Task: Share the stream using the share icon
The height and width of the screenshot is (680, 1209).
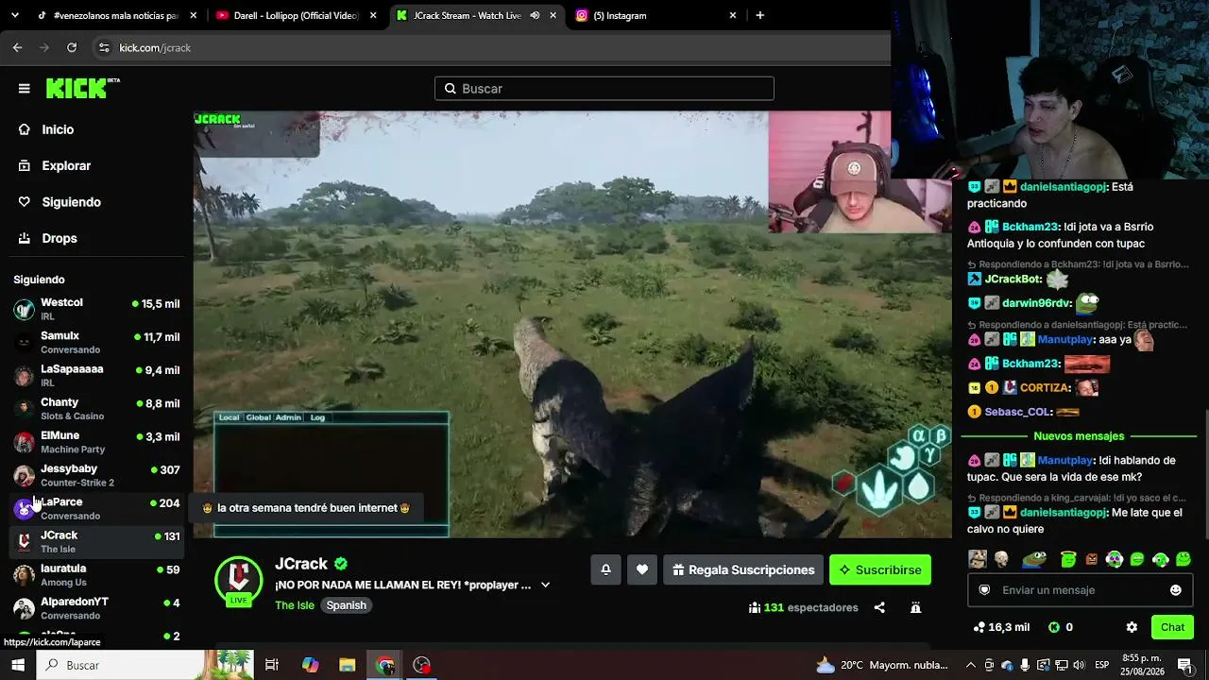Action: click(879, 607)
